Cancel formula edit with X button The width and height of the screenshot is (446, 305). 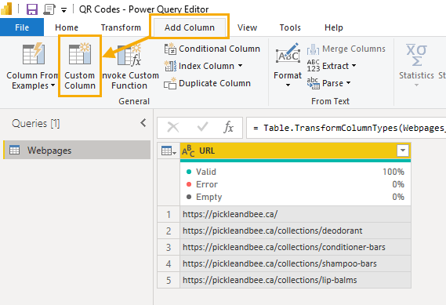173,127
